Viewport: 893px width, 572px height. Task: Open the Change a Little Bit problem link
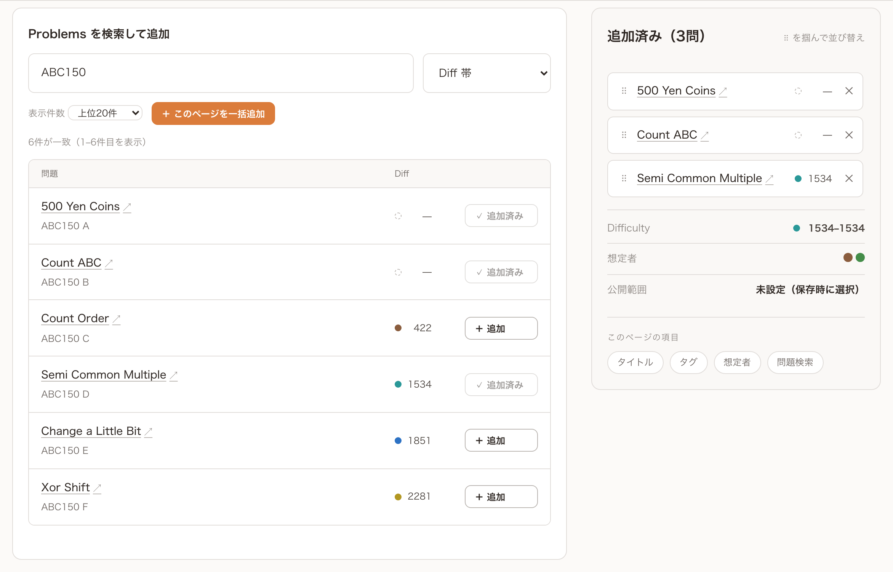tap(91, 431)
